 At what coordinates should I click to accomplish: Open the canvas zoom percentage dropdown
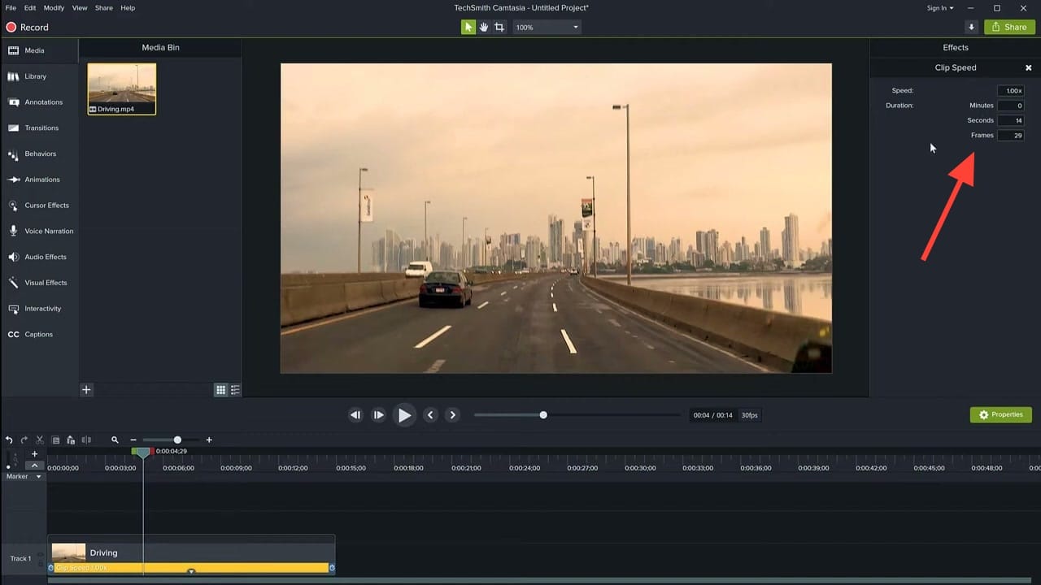pyautogui.click(x=574, y=26)
